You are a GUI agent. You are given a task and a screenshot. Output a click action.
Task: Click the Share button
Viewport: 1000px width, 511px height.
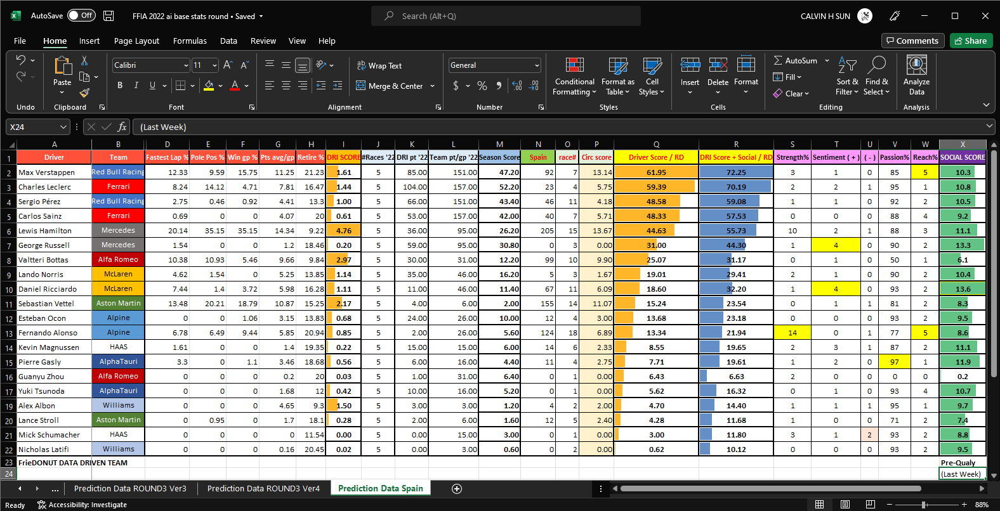pos(971,41)
